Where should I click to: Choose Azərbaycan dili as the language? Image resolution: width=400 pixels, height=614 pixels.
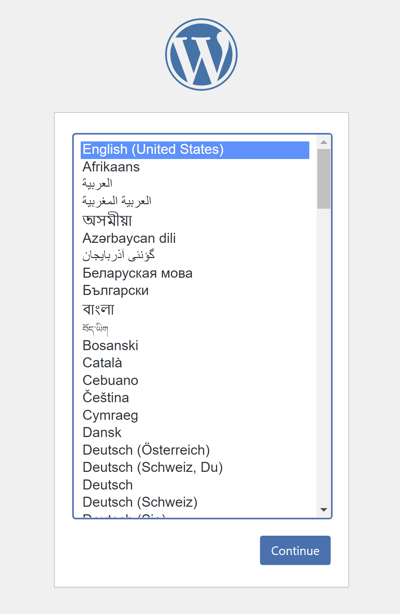click(129, 238)
